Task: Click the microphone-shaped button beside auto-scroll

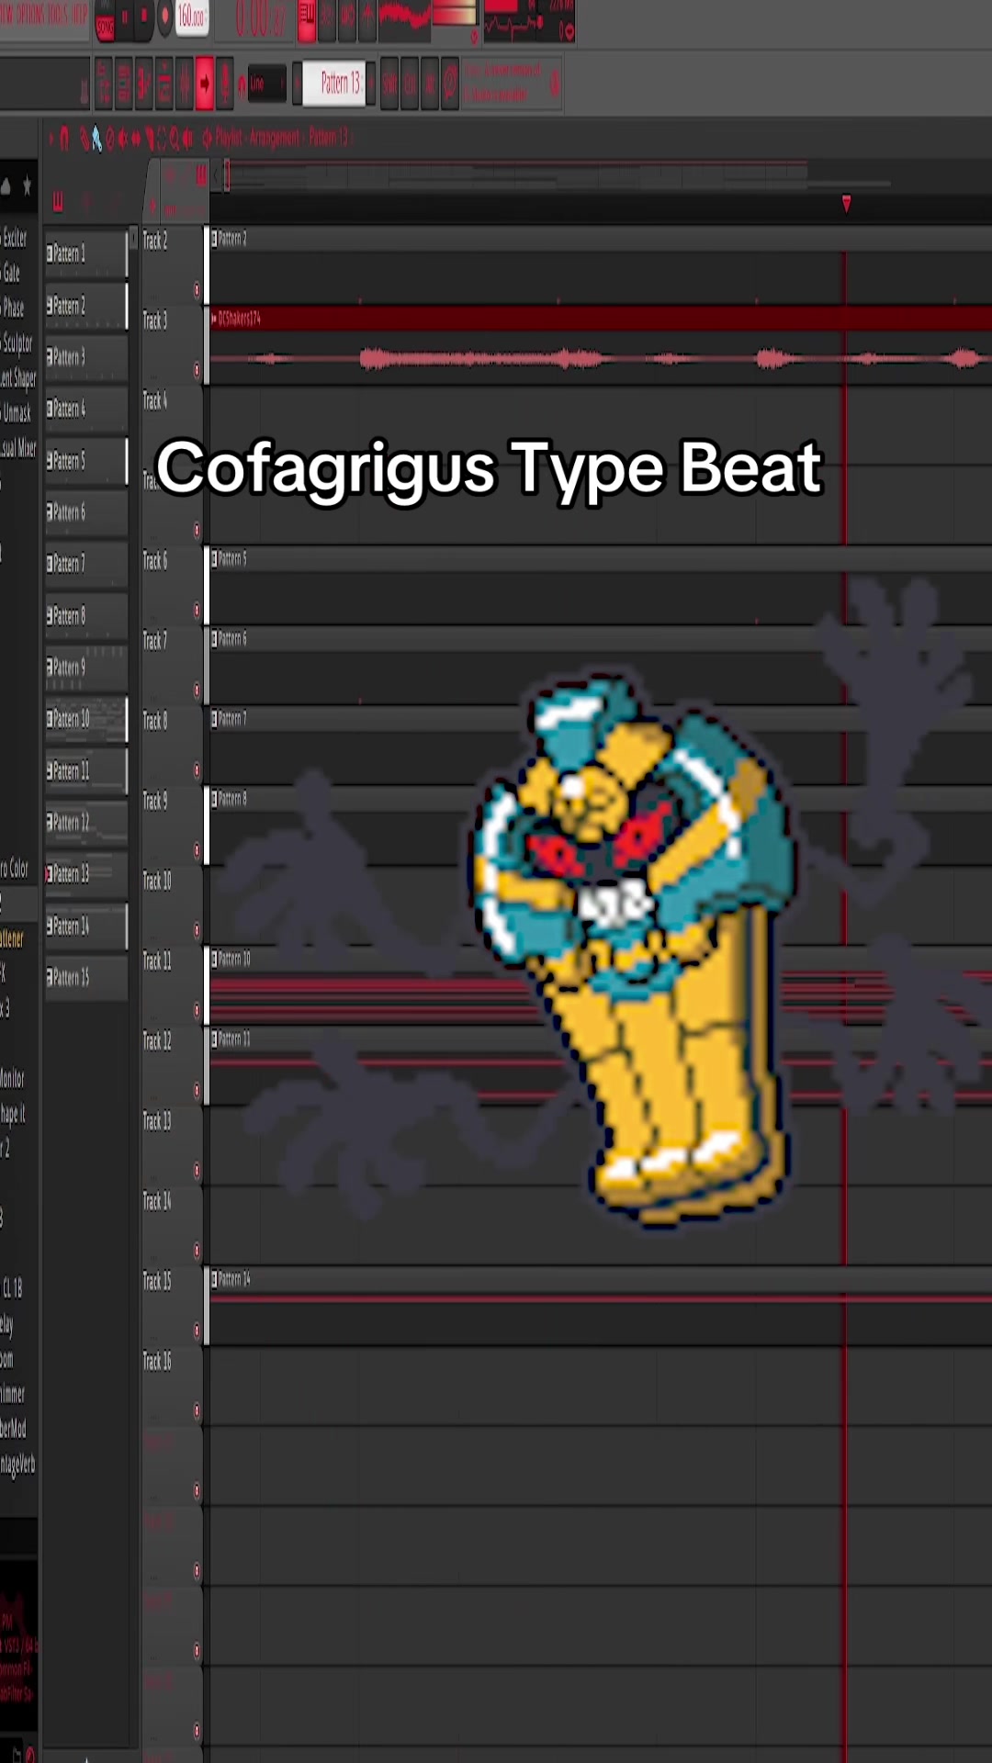Action: coord(225,83)
